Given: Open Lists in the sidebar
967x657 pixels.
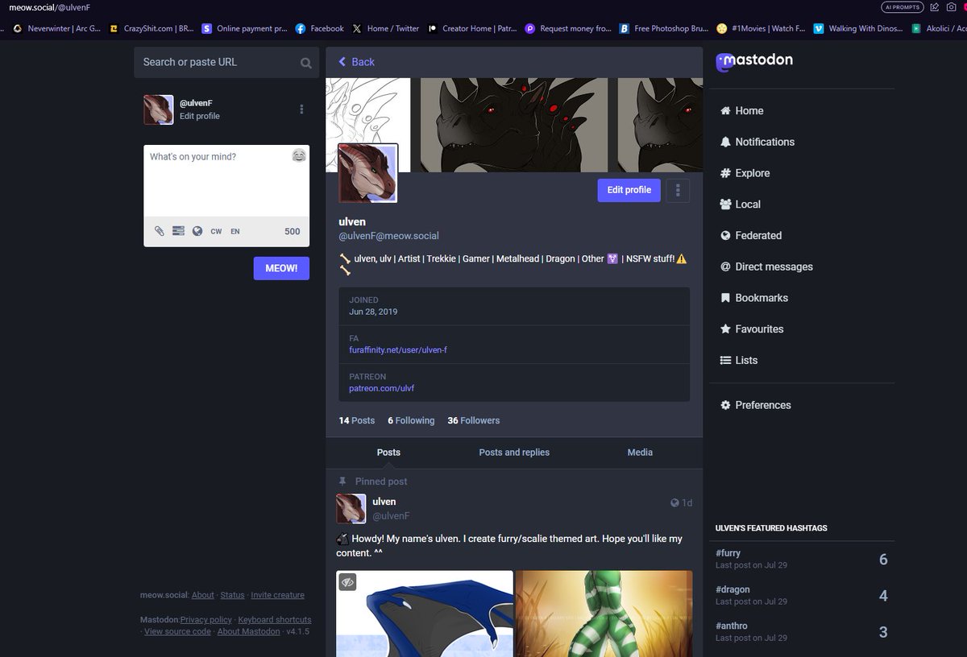Looking at the screenshot, I should (x=738, y=361).
